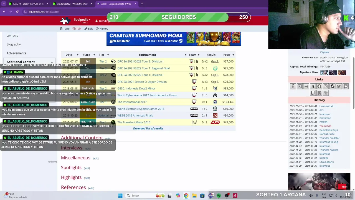Open the Dotabuff 'D' link icon
This screenshot has height=200, width=355.
(x=300, y=86)
